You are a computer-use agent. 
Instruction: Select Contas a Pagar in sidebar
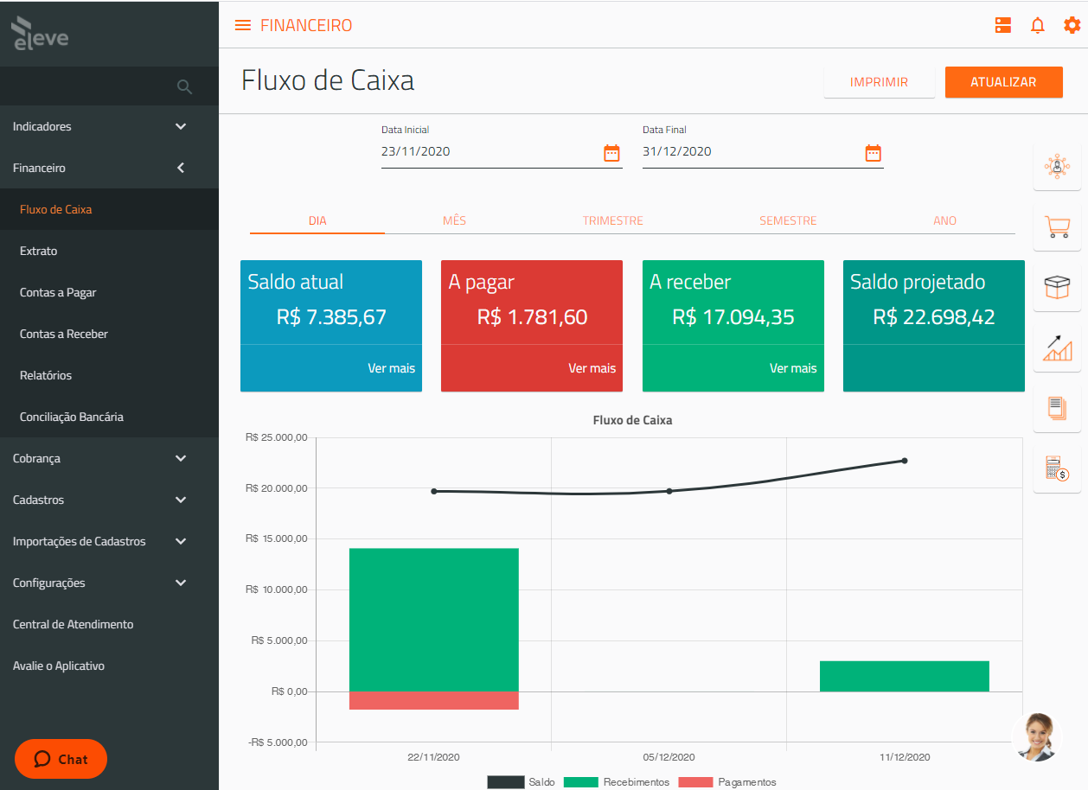tap(58, 292)
